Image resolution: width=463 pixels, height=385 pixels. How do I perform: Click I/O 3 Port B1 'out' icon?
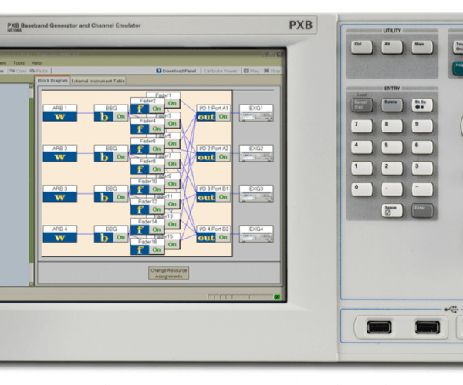206,197
